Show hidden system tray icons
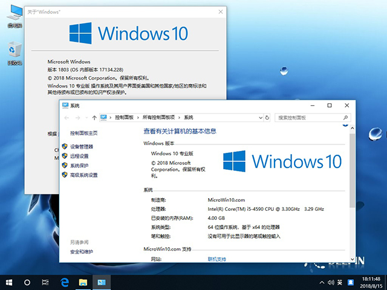Screen dimensions: 387x290 [322, 282]
